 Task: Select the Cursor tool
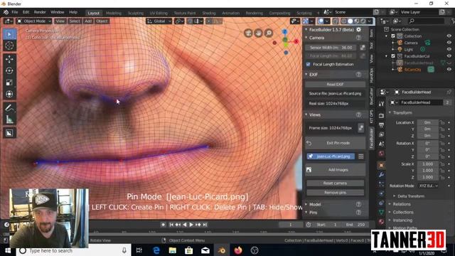[9, 46]
